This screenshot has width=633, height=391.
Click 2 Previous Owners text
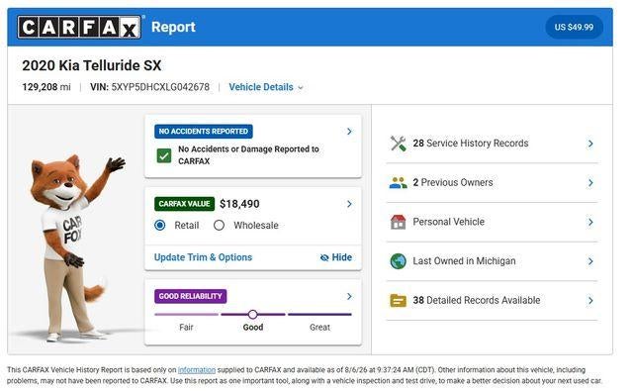point(453,182)
